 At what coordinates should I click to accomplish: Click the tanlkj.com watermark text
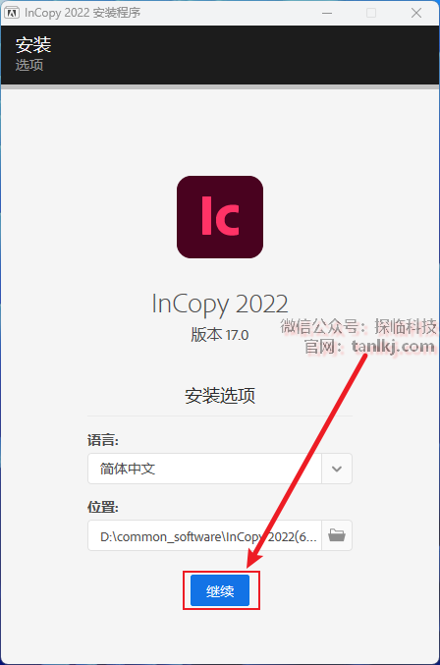394,347
